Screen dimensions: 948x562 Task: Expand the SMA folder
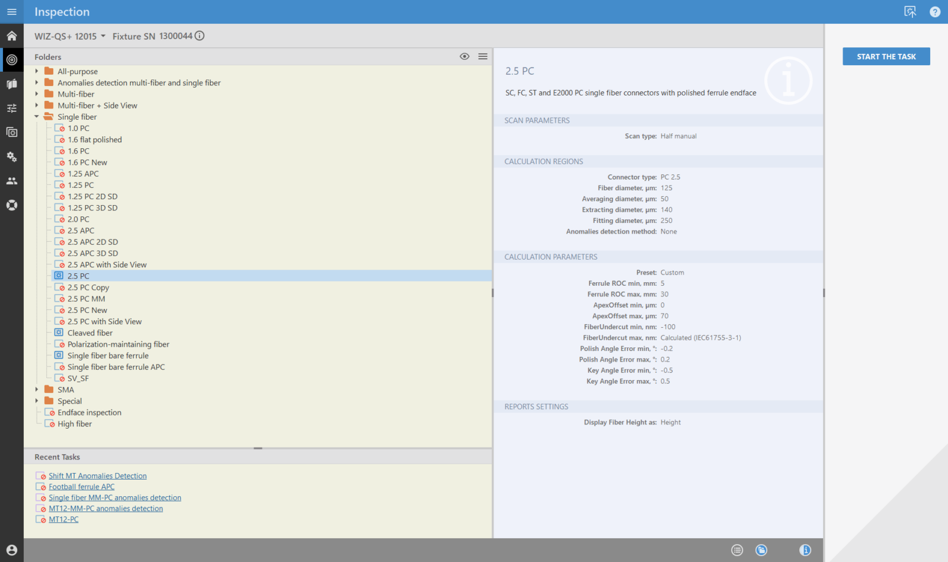[x=37, y=389]
